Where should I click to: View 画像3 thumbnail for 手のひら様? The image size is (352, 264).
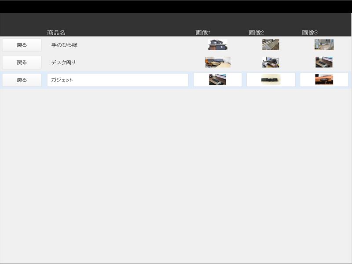tap(324, 45)
